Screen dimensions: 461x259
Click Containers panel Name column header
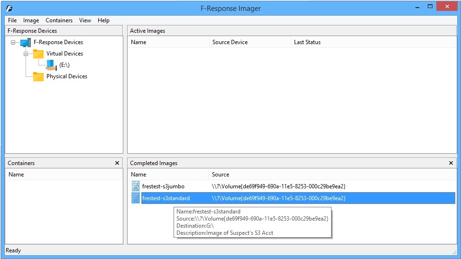(x=64, y=175)
